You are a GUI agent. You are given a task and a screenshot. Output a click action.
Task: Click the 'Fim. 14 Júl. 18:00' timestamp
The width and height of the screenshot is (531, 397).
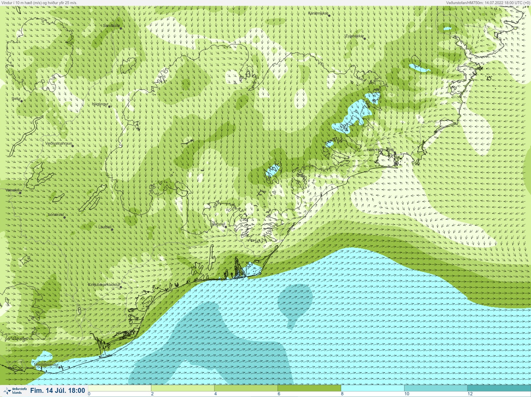[x=58, y=390]
